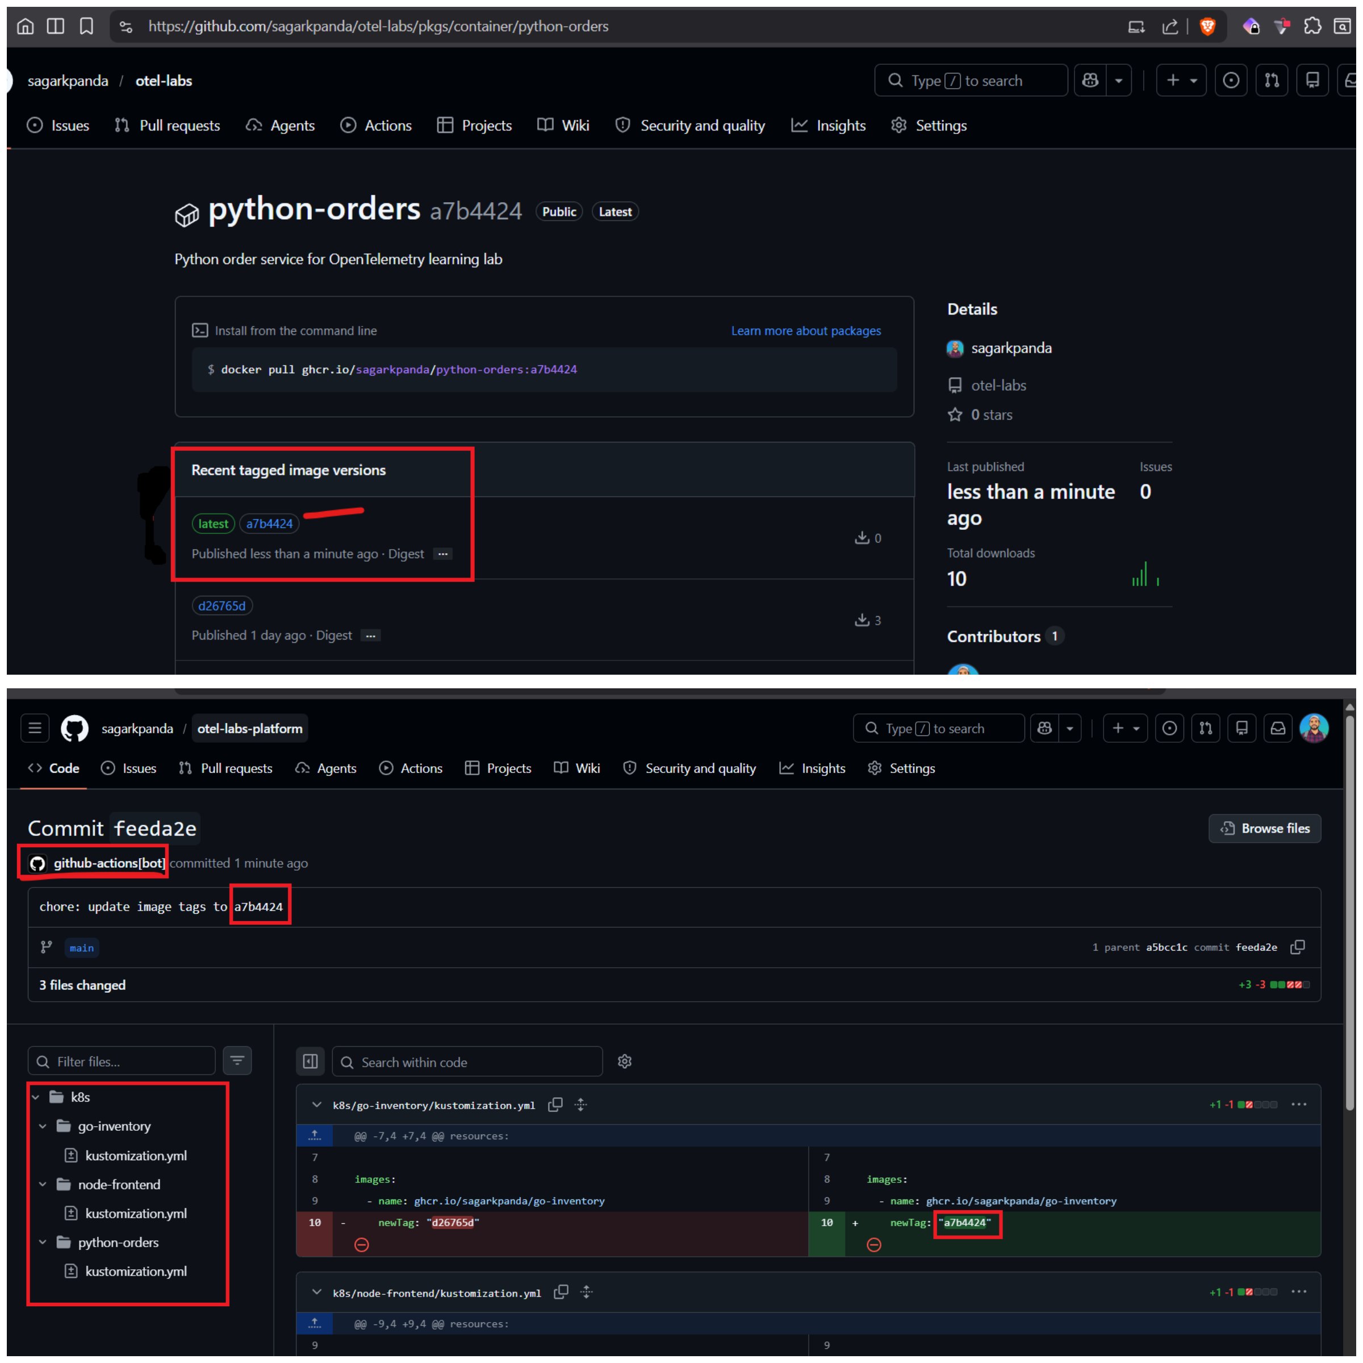The image size is (1363, 1363).
Task: Click the browser bookmark icon
Action: tap(86, 27)
